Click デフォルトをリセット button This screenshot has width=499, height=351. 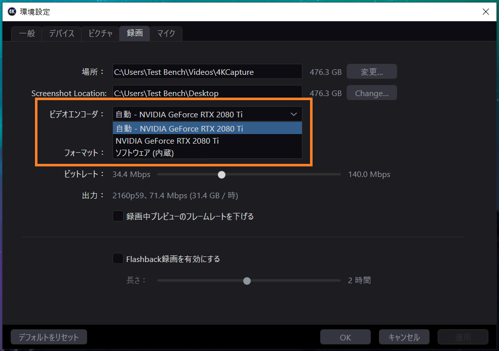click(49, 337)
